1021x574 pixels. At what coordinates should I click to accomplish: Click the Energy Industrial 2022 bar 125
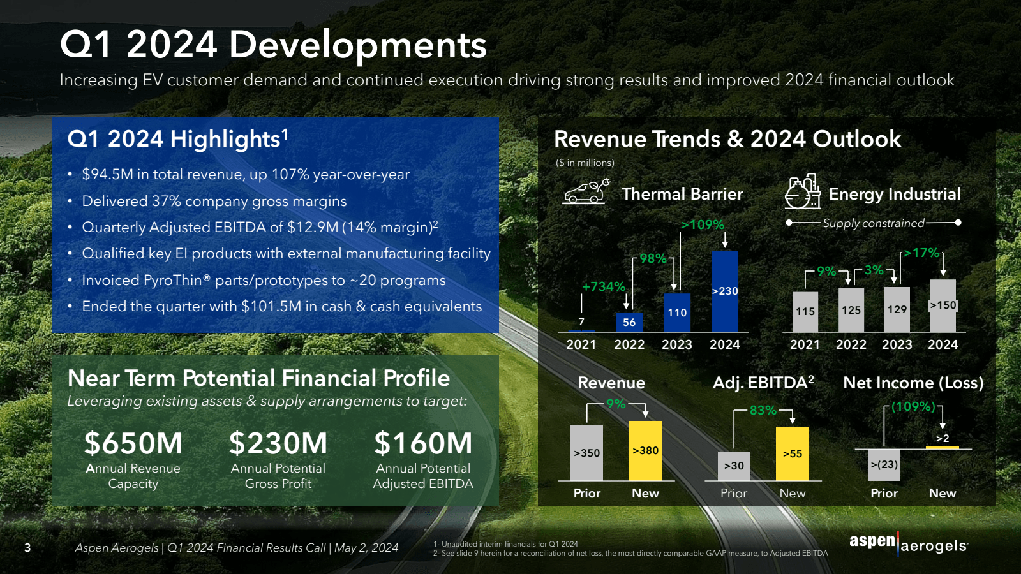tap(851, 310)
